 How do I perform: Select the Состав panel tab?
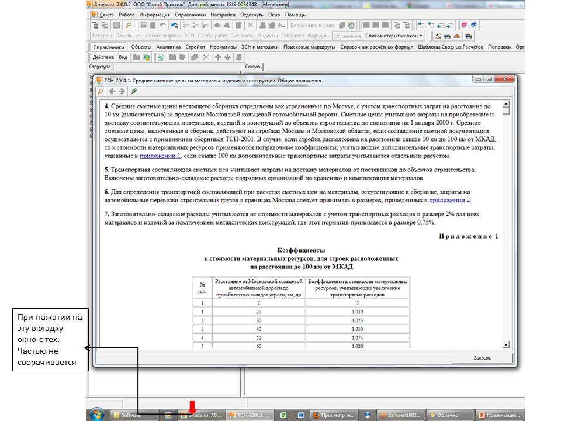[252, 67]
